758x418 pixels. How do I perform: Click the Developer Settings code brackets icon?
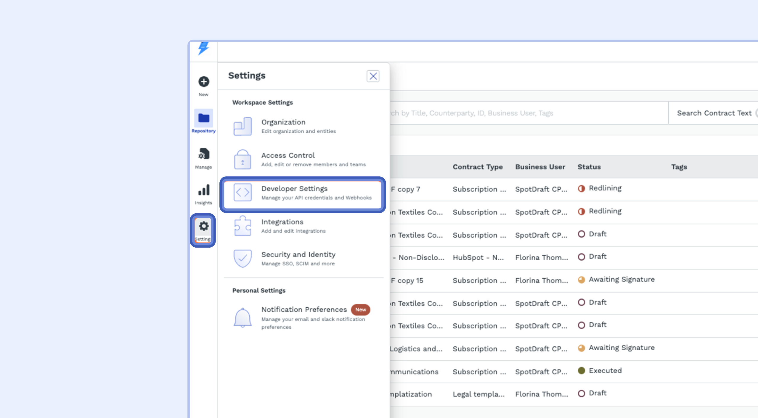point(243,193)
